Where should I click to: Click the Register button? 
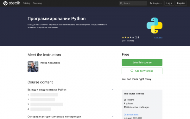(x=181, y=3)
